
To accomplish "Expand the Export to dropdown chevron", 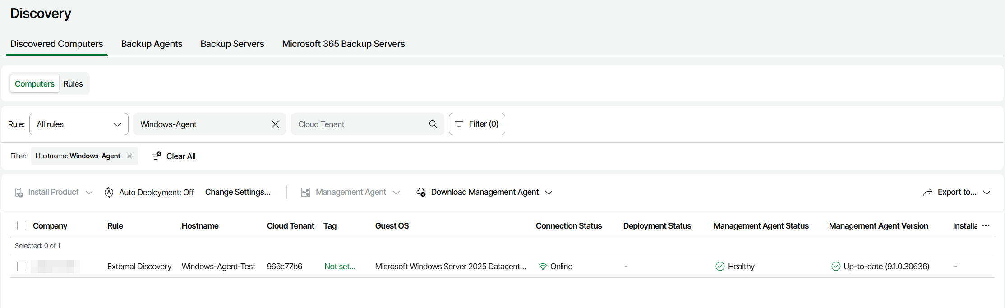I will click(987, 193).
